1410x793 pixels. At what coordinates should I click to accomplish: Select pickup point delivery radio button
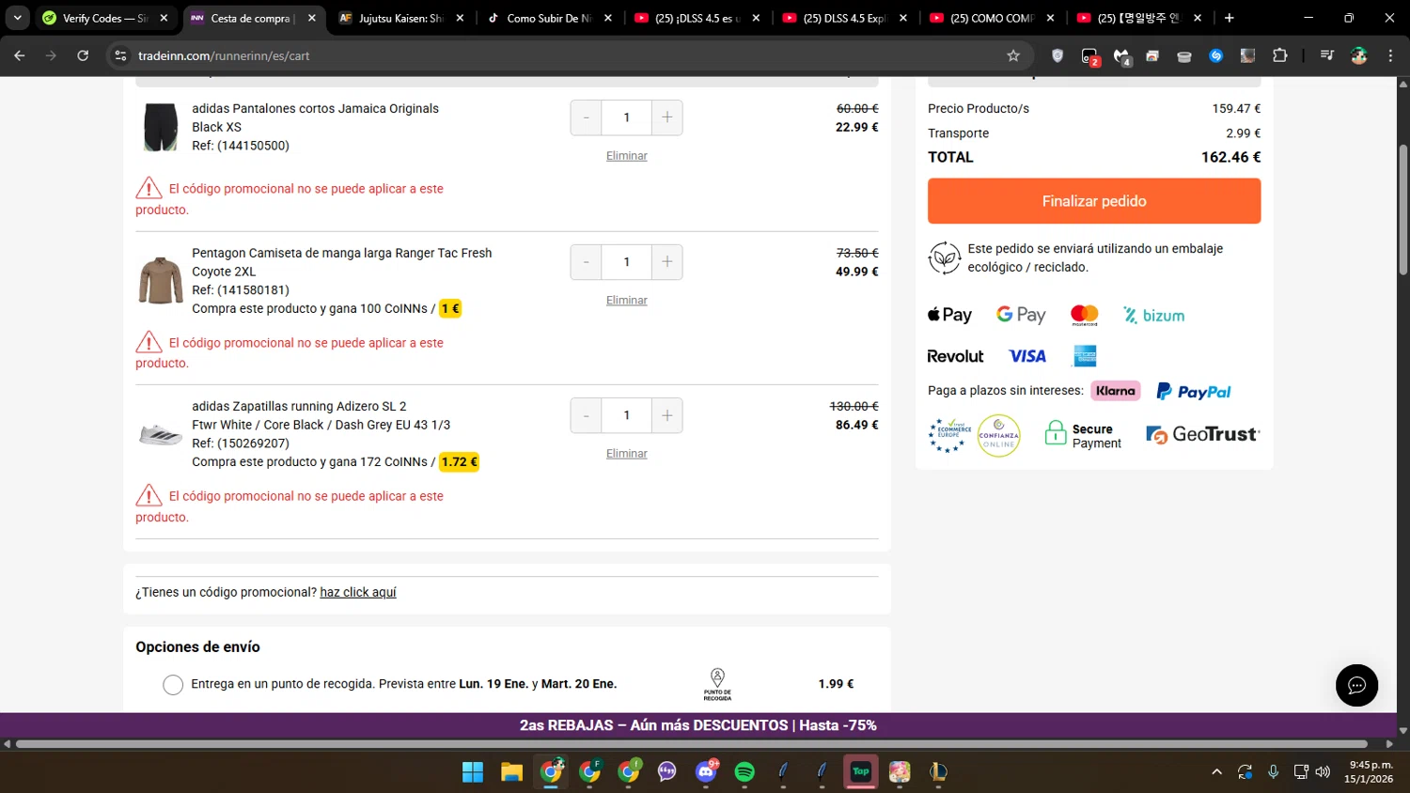point(173,685)
